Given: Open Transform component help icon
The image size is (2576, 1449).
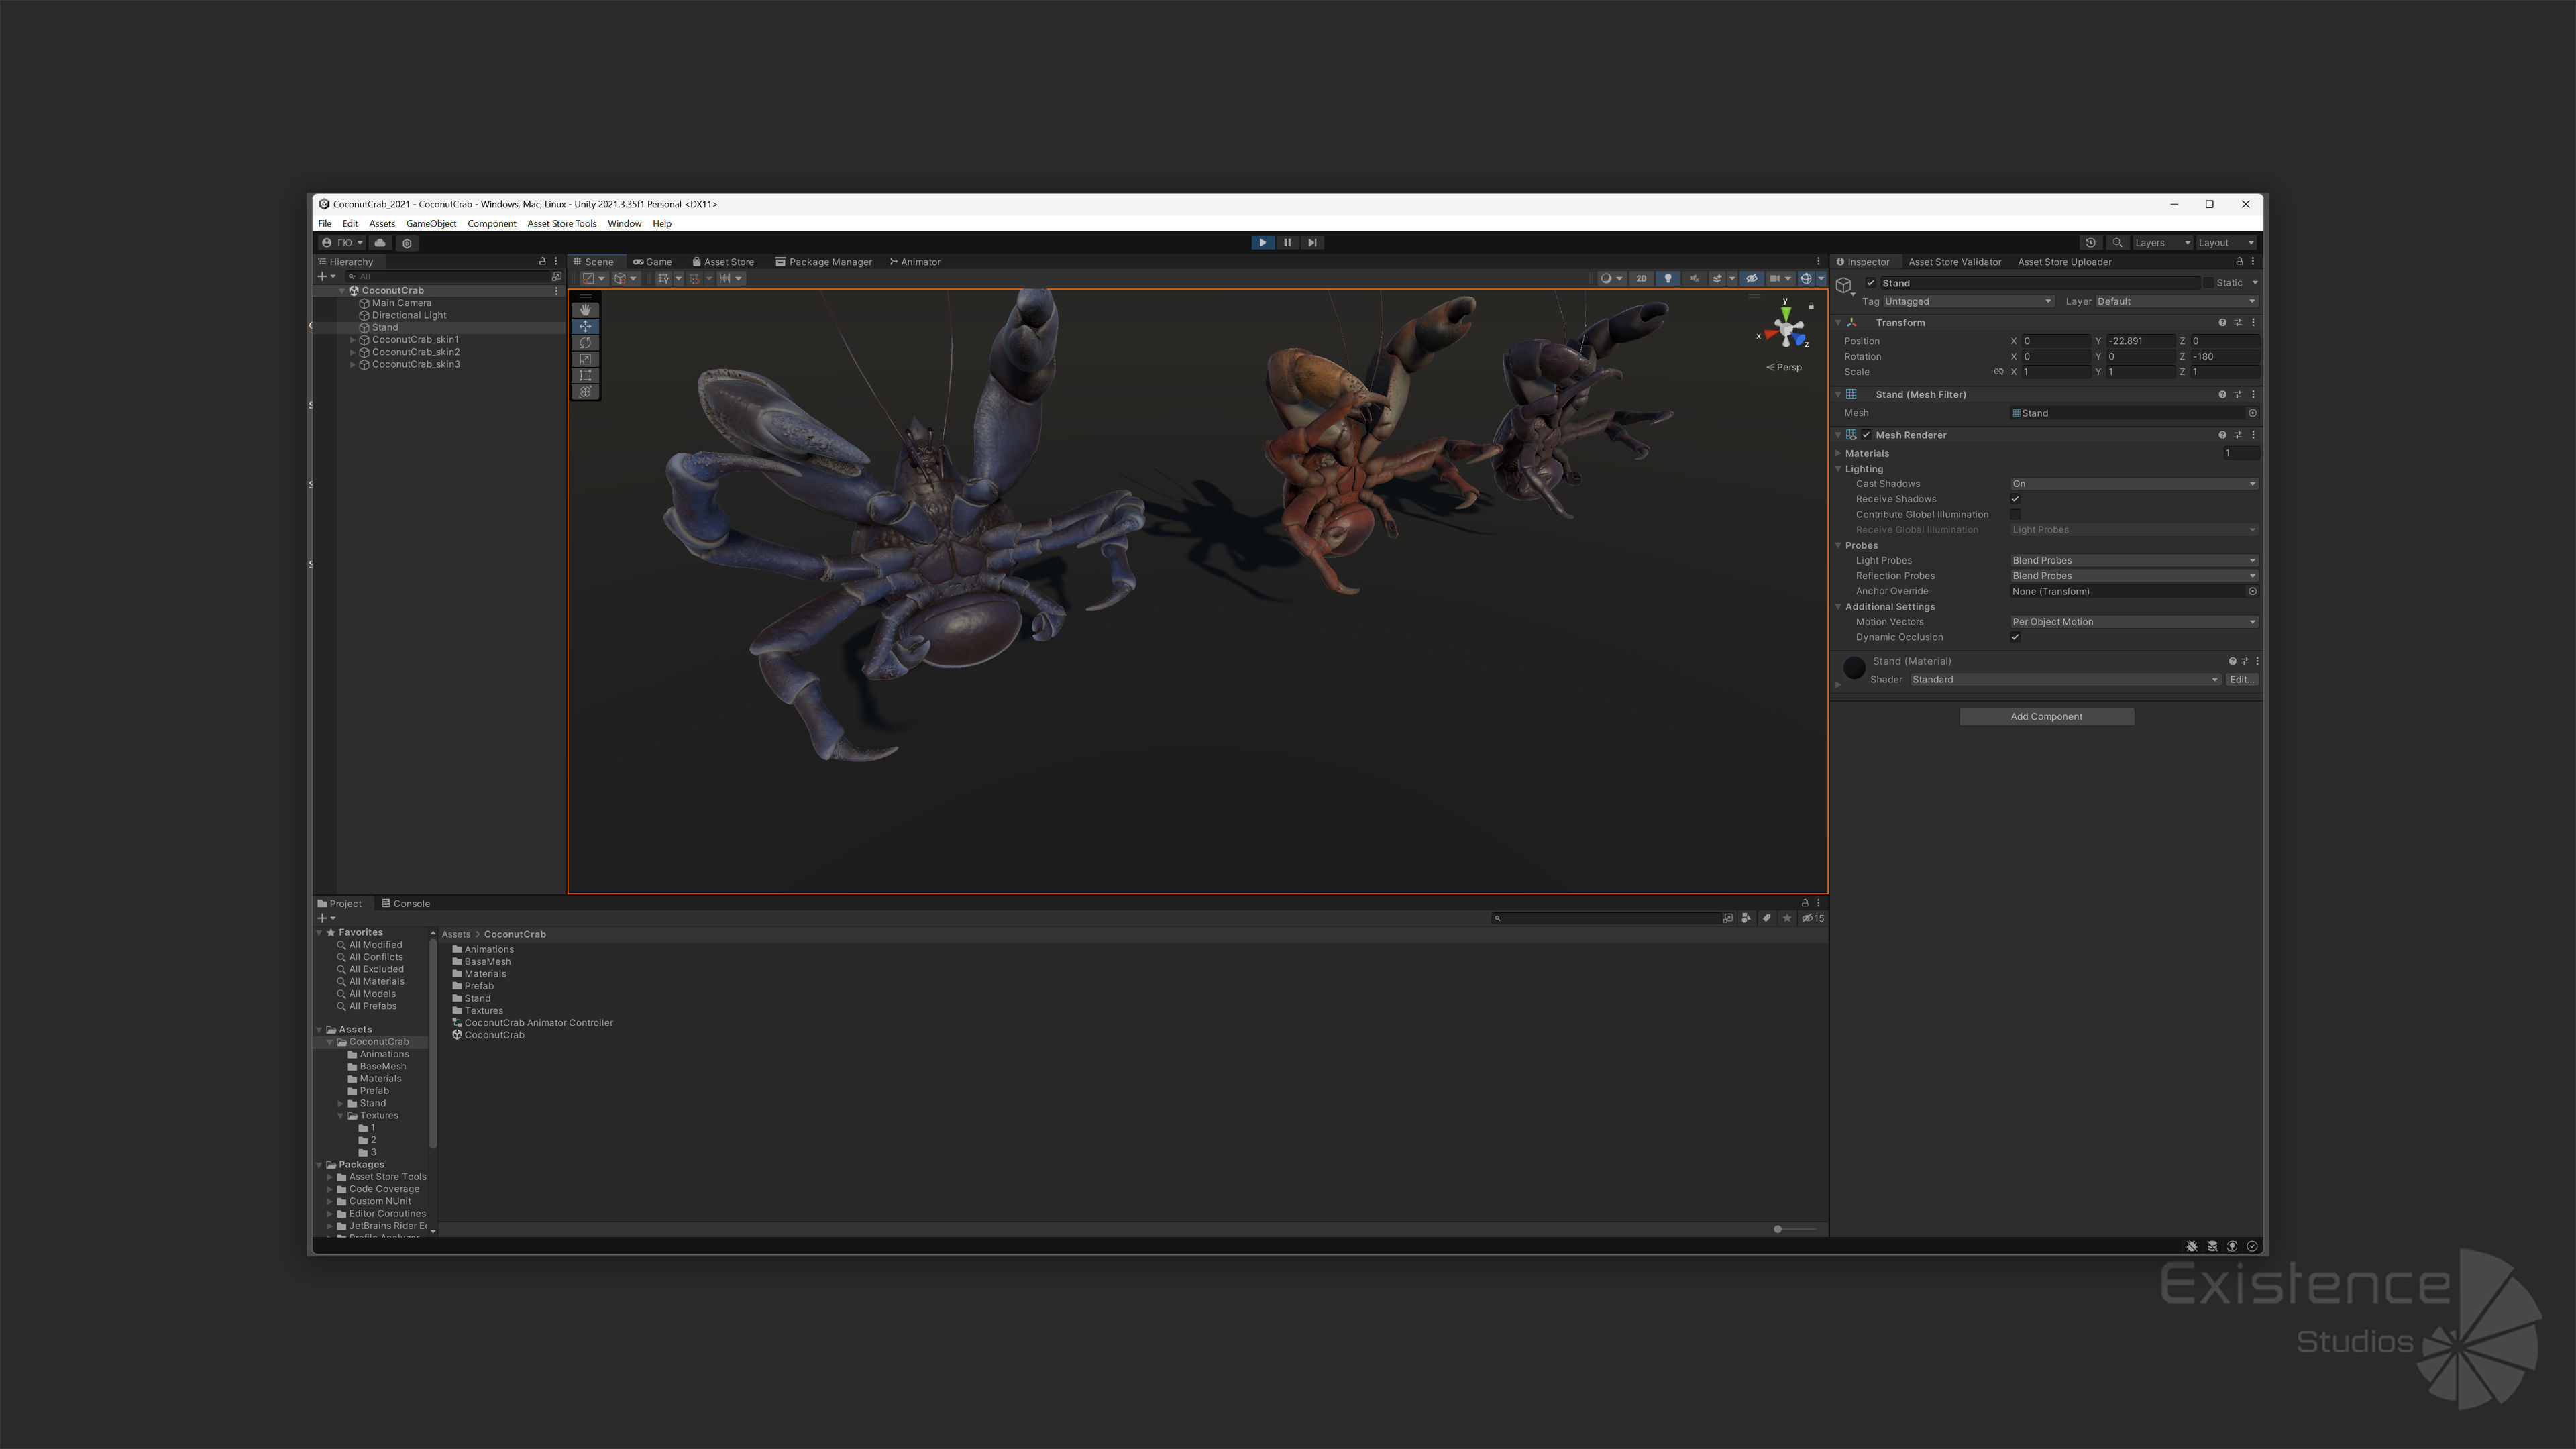Looking at the screenshot, I should (2222, 323).
